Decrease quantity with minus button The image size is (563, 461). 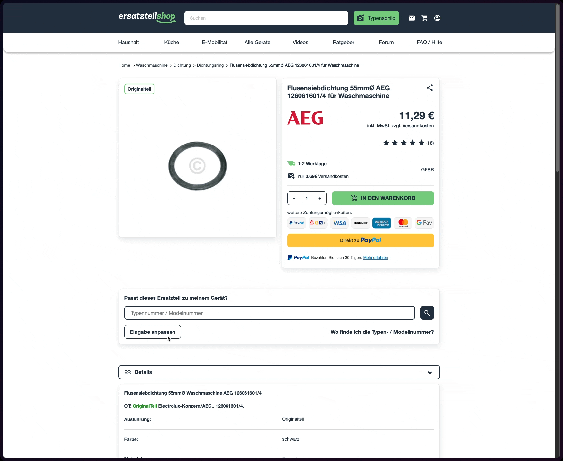pos(294,198)
